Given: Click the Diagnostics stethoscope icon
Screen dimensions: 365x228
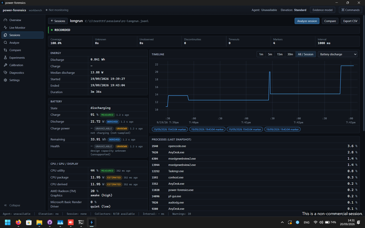Looking at the screenshot, I should pos(5,73).
